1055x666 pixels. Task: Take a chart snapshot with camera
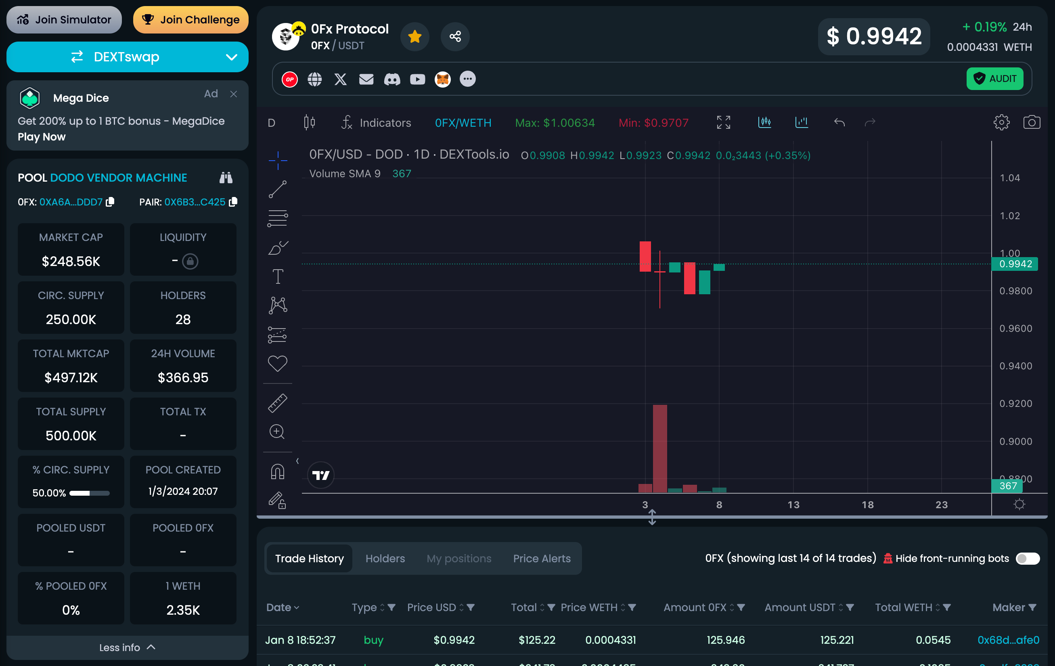1031,122
